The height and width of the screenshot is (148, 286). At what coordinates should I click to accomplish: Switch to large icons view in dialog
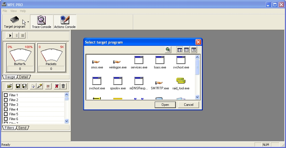click(x=180, y=50)
